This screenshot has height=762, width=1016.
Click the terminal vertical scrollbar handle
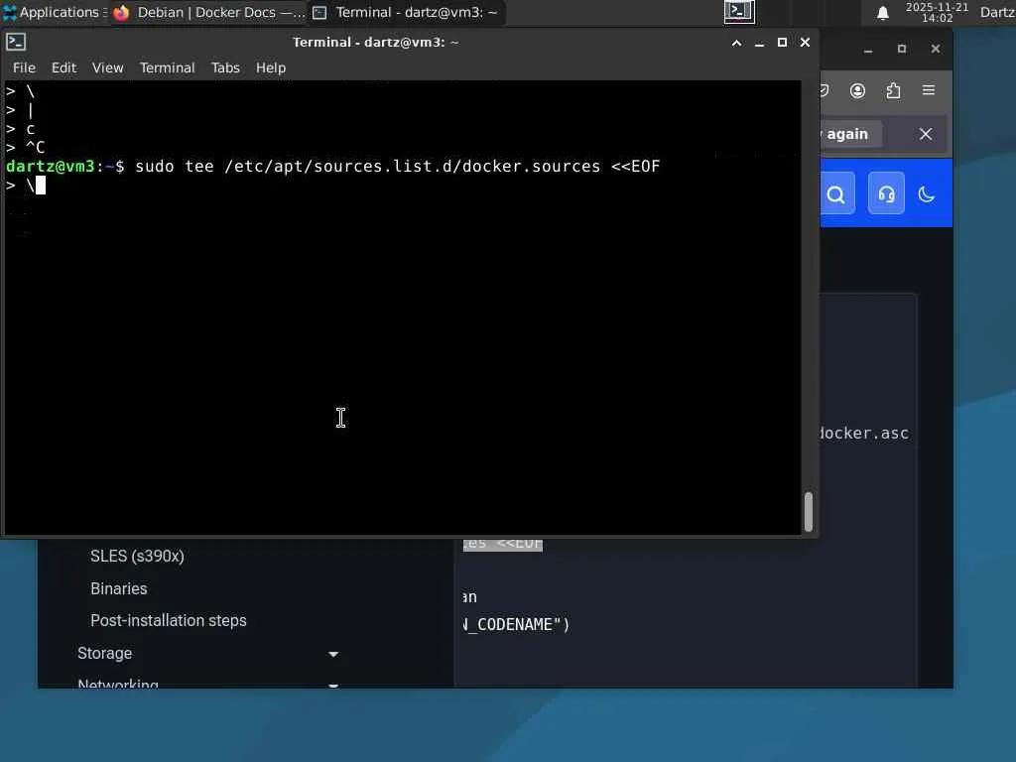(808, 512)
